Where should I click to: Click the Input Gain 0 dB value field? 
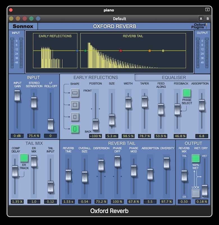pos(17,136)
